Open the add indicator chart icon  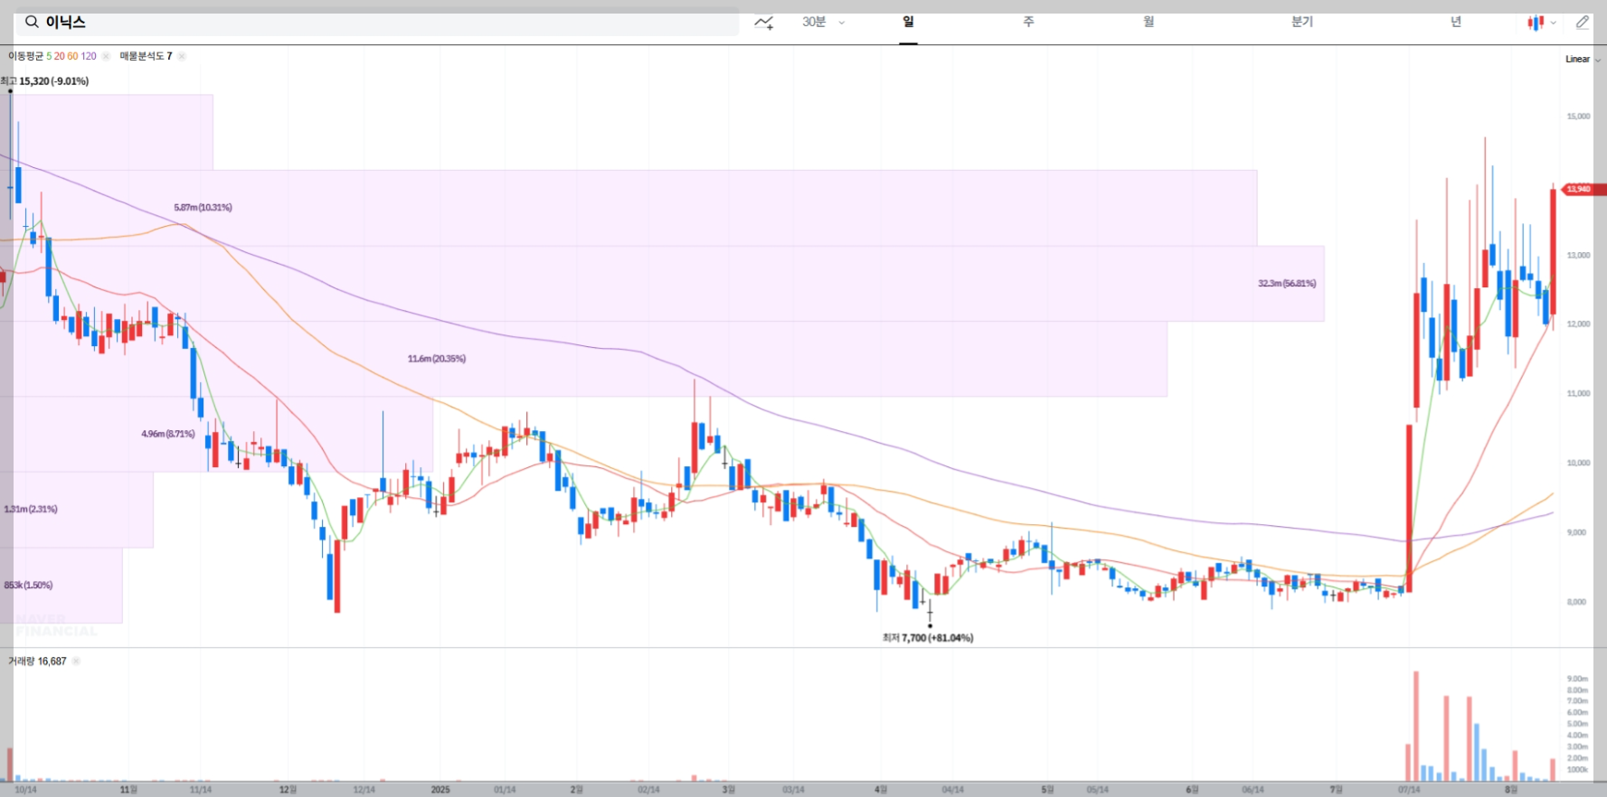tap(764, 23)
